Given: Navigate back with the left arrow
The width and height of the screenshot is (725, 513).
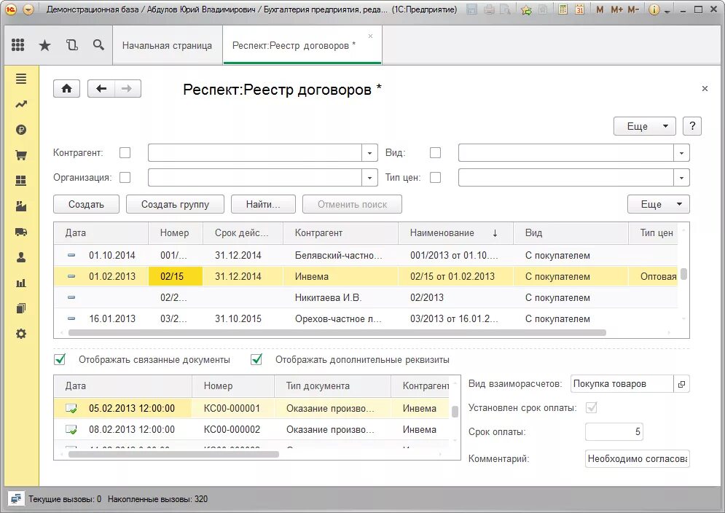Looking at the screenshot, I should tap(101, 88).
